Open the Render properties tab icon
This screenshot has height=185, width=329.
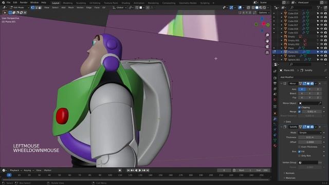[x=275, y=78]
